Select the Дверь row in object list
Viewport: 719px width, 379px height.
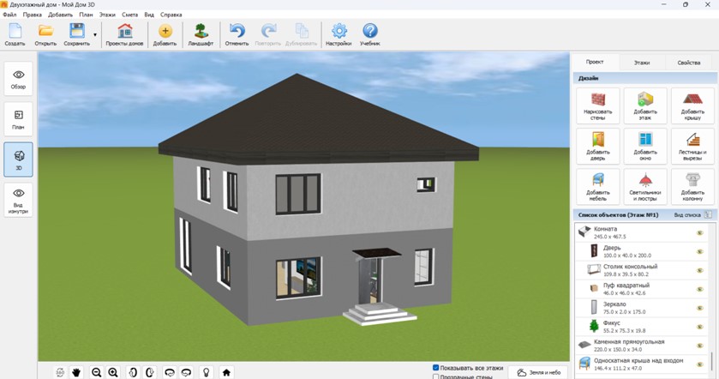[x=641, y=251]
